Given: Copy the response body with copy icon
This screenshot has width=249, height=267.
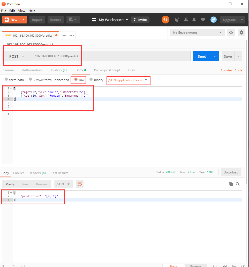Looking at the screenshot, I should point(231,184).
